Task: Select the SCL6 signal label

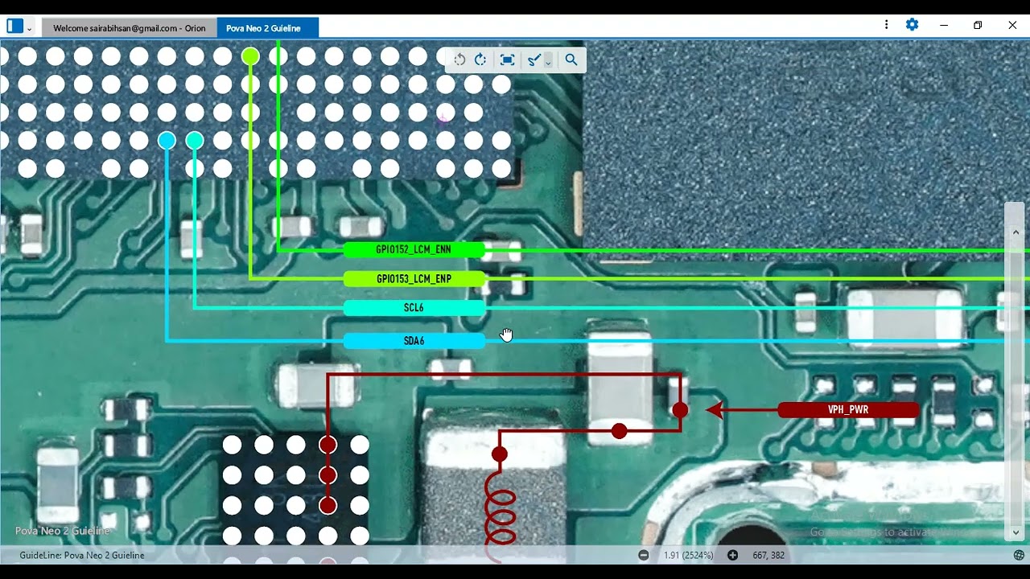Action: pyautogui.click(x=414, y=308)
